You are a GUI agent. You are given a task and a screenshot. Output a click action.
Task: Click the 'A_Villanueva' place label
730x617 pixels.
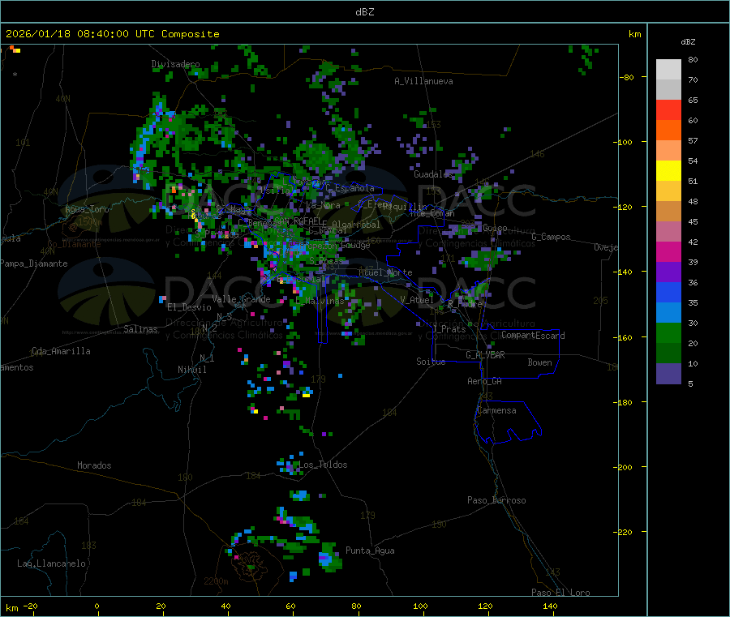pos(423,81)
